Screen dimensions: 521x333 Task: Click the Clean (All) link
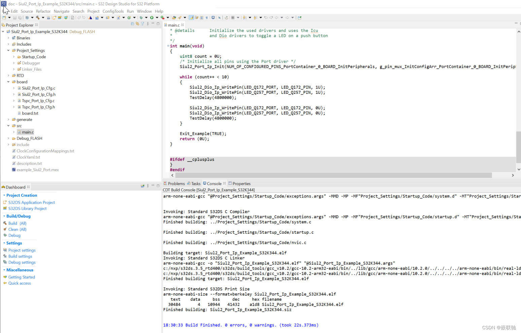click(x=17, y=229)
